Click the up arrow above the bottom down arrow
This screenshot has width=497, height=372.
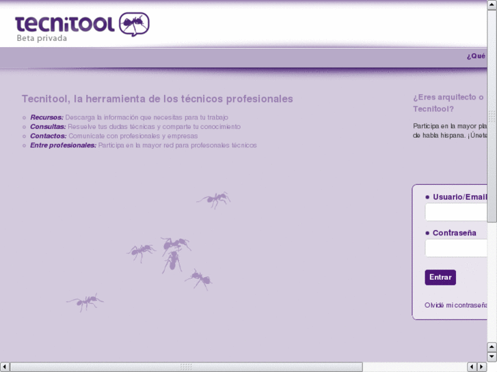[x=492, y=347]
